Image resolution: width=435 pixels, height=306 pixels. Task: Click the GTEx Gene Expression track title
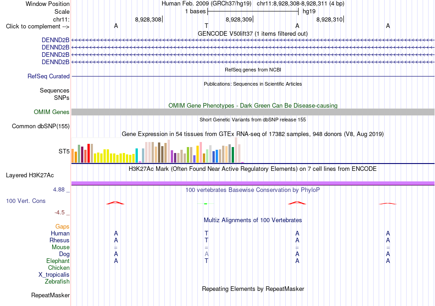click(x=253, y=134)
